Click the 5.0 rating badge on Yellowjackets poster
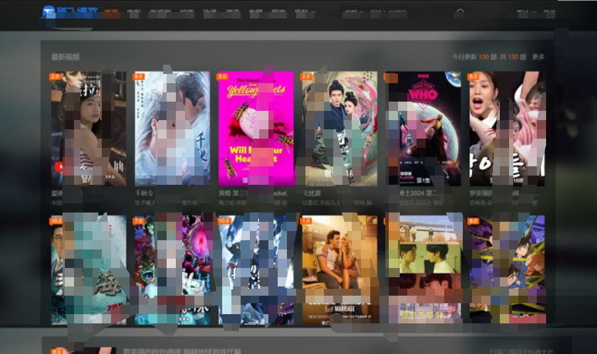Screen dimensions: 597x354 tap(223, 76)
